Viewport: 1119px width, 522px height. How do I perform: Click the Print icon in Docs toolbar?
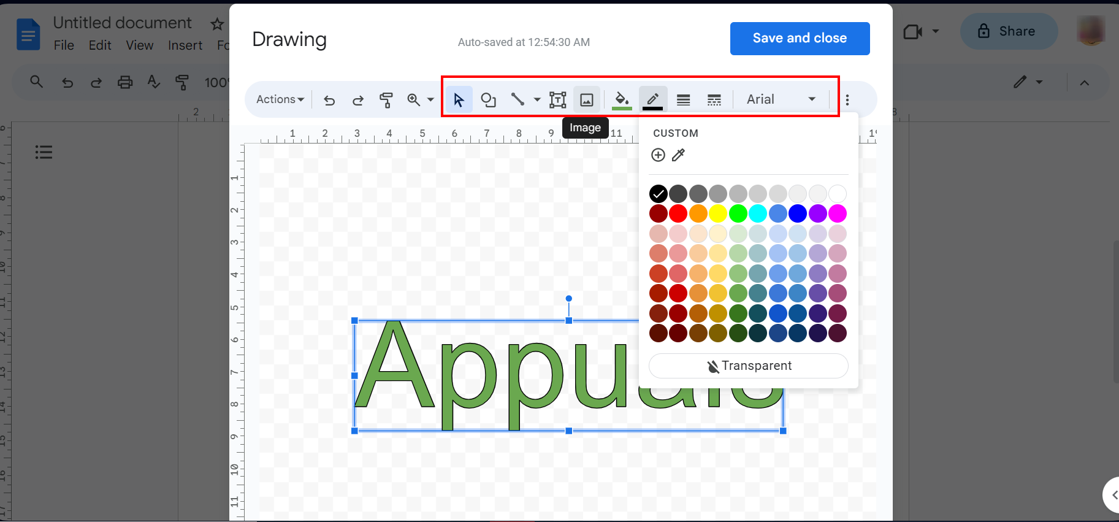[x=125, y=82]
